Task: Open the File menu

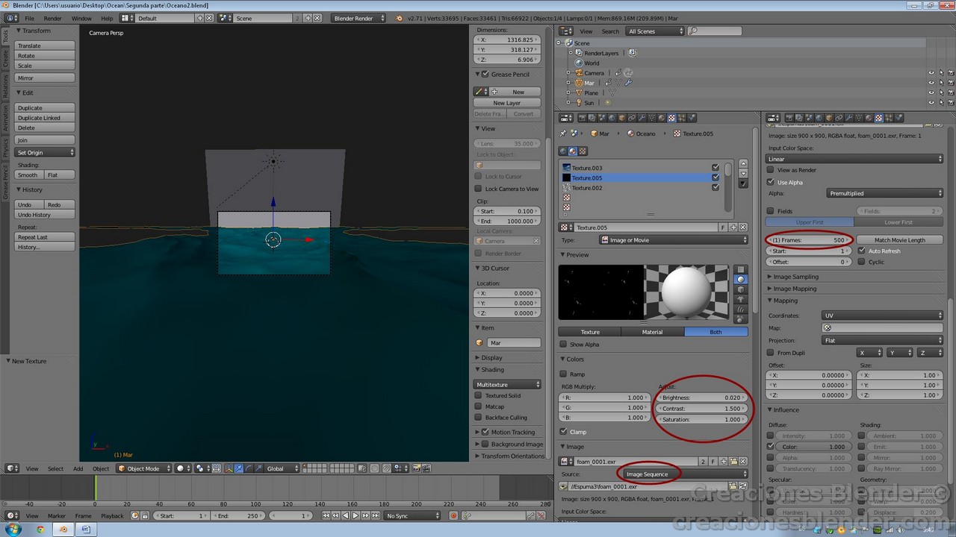Action: click(29, 18)
